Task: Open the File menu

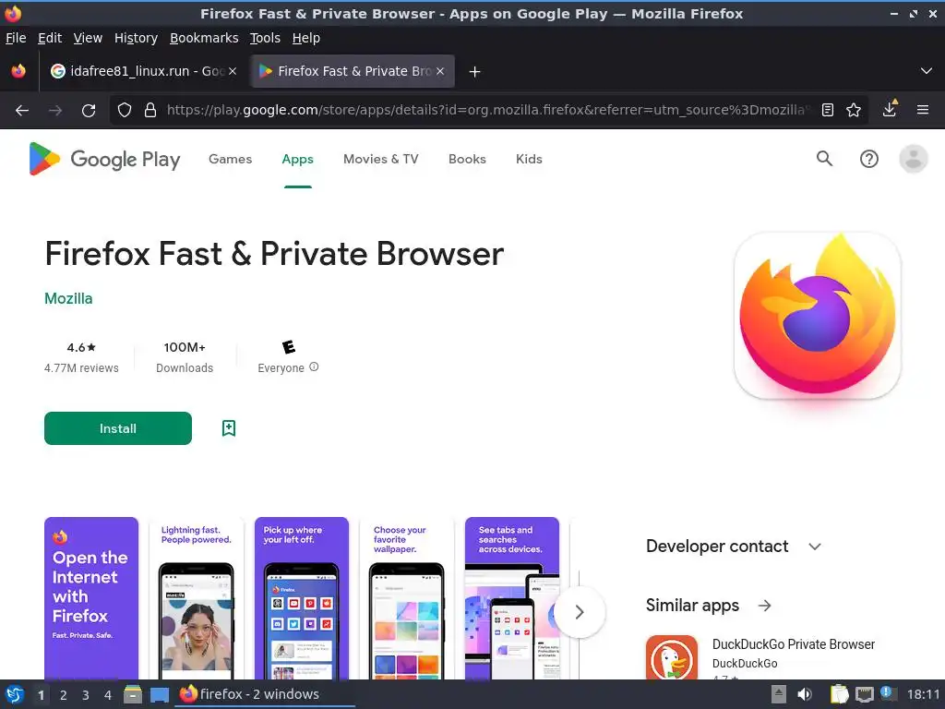Action: [16, 38]
